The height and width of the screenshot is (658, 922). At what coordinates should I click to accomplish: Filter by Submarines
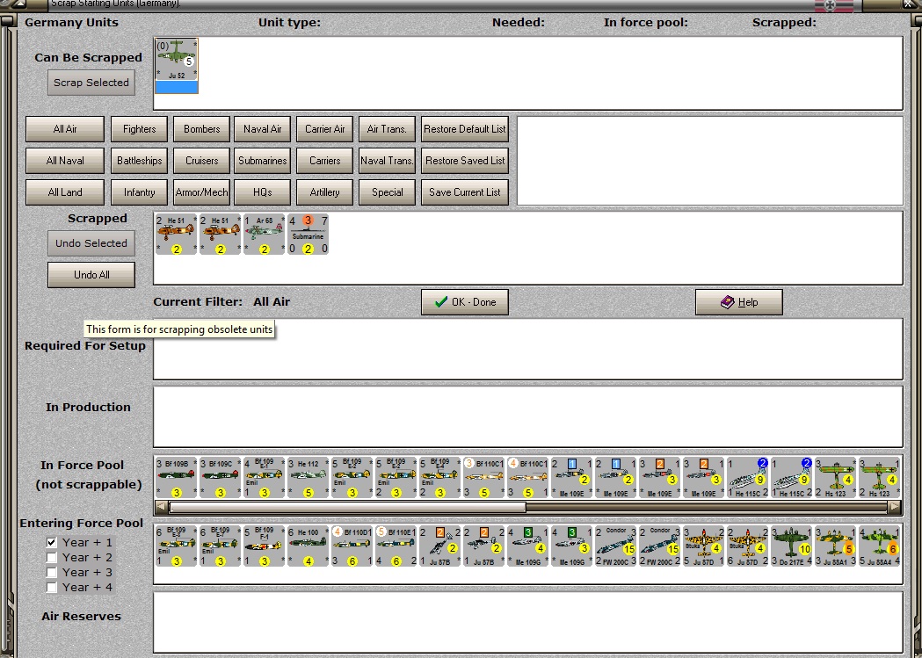[x=262, y=161]
